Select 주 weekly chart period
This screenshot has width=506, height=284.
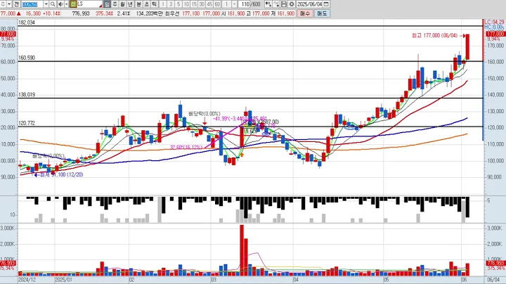pyautogui.click(x=115, y=4)
